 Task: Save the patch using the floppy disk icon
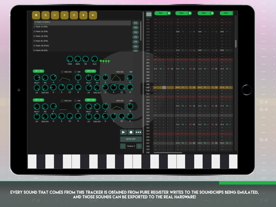coord(46,15)
